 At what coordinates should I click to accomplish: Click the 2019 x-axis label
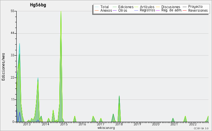pos(137,124)
